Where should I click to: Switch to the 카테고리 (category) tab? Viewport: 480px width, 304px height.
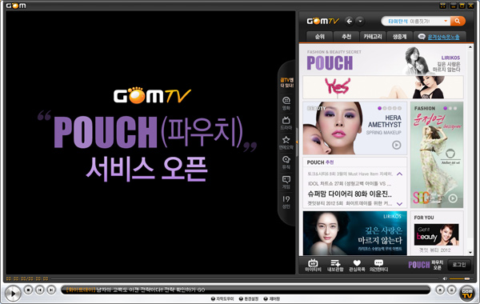coord(373,37)
